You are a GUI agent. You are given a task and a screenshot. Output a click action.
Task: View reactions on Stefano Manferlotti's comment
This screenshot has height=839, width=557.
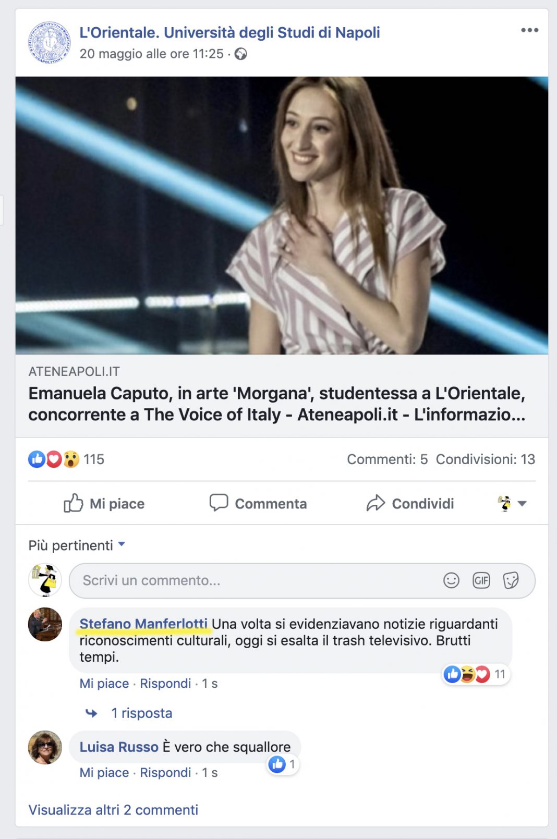(x=475, y=674)
